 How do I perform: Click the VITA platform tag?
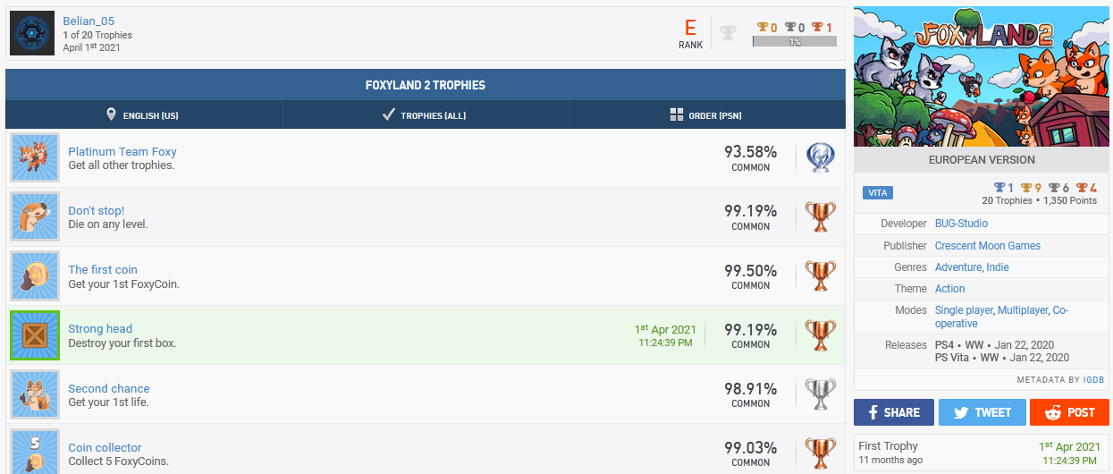coord(877,193)
